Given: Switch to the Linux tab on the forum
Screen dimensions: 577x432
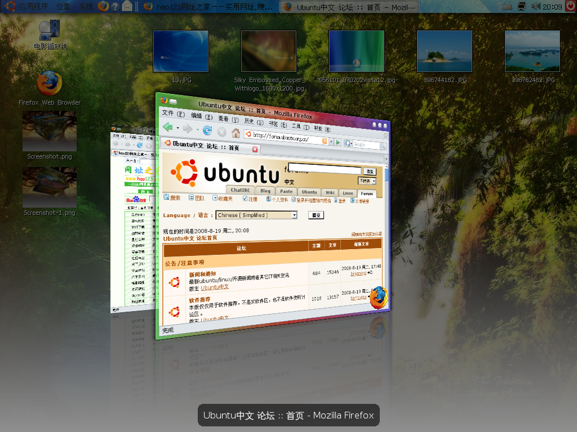Looking at the screenshot, I should (348, 193).
